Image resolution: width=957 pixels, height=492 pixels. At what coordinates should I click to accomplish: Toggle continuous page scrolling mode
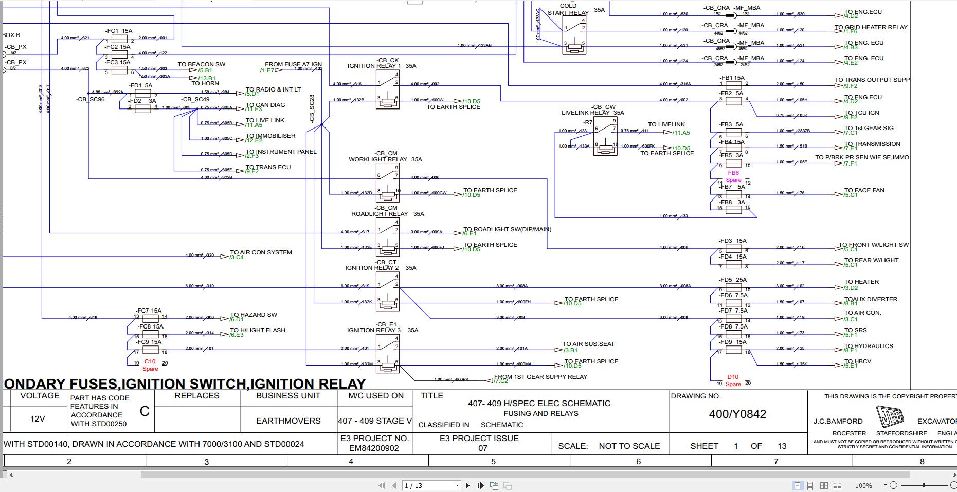pos(810,485)
